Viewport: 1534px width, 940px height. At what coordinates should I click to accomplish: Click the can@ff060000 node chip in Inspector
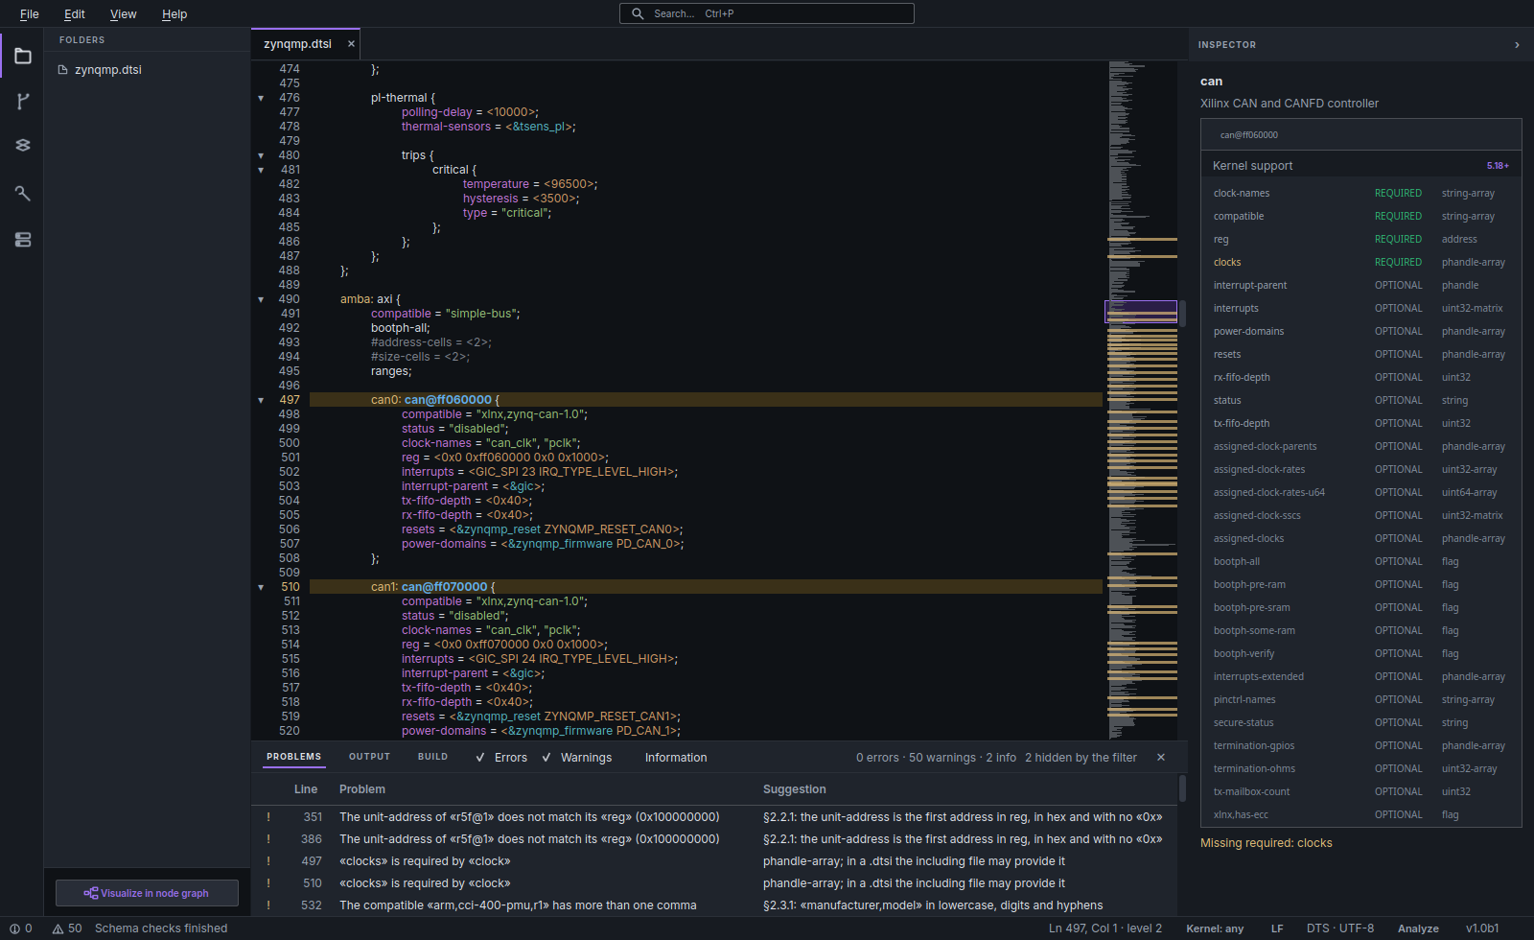point(1248,135)
